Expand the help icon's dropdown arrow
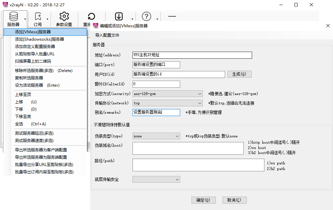 pyautogui.click(x=157, y=19)
